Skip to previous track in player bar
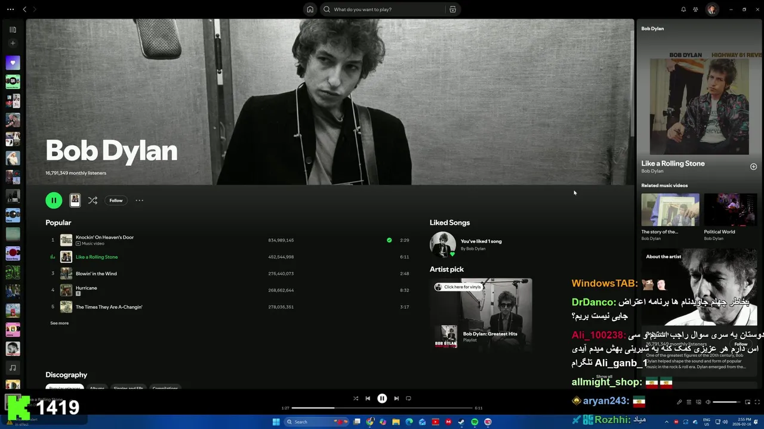The image size is (764, 429). click(368, 399)
